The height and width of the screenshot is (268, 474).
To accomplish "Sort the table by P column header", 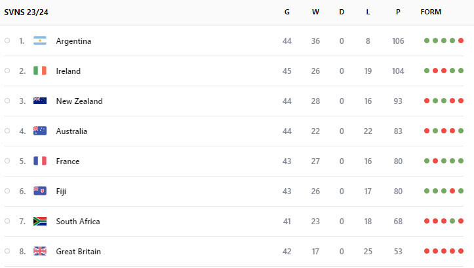I will (x=398, y=12).
